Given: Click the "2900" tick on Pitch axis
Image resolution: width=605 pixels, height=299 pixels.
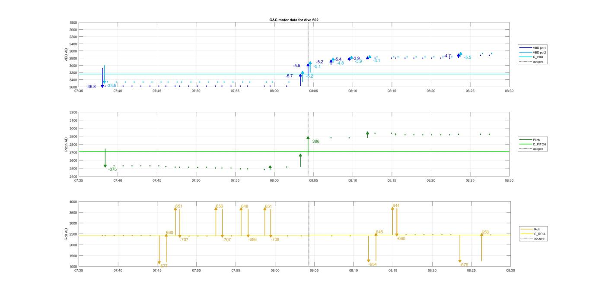Looking at the screenshot, I should [73, 136].
